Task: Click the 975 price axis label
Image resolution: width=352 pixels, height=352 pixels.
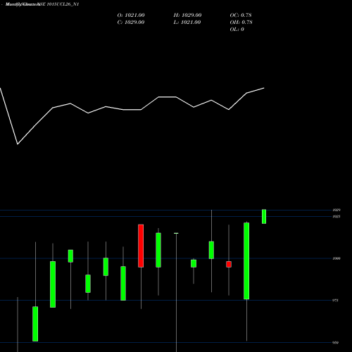Action: (x=336, y=301)
